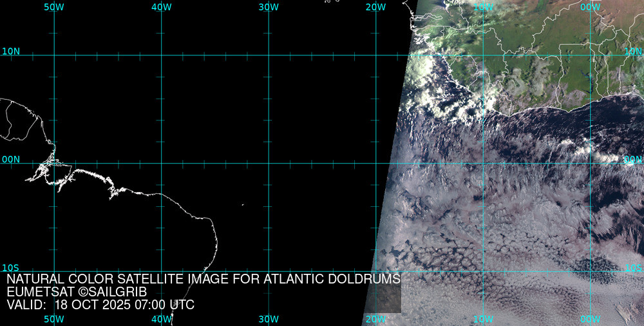Viewport: 644px width, 326px height.
Task: Click the 50W label on the top edge
Action: [x=54, y=7]
